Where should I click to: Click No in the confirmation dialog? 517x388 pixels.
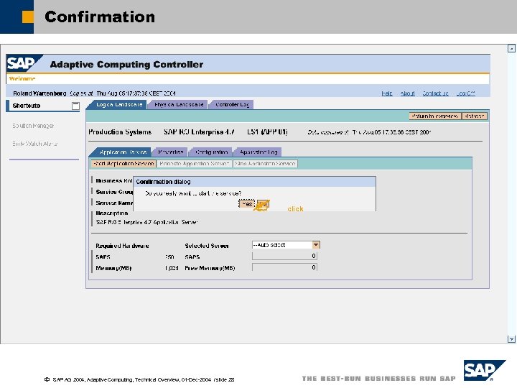[x=263, y=205]
